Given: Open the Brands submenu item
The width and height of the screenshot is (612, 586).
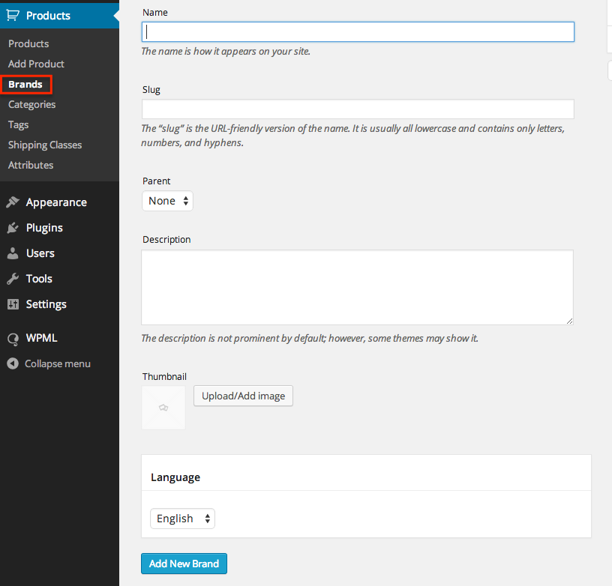Looking at the screenshot, I should [x=25, y=84].
